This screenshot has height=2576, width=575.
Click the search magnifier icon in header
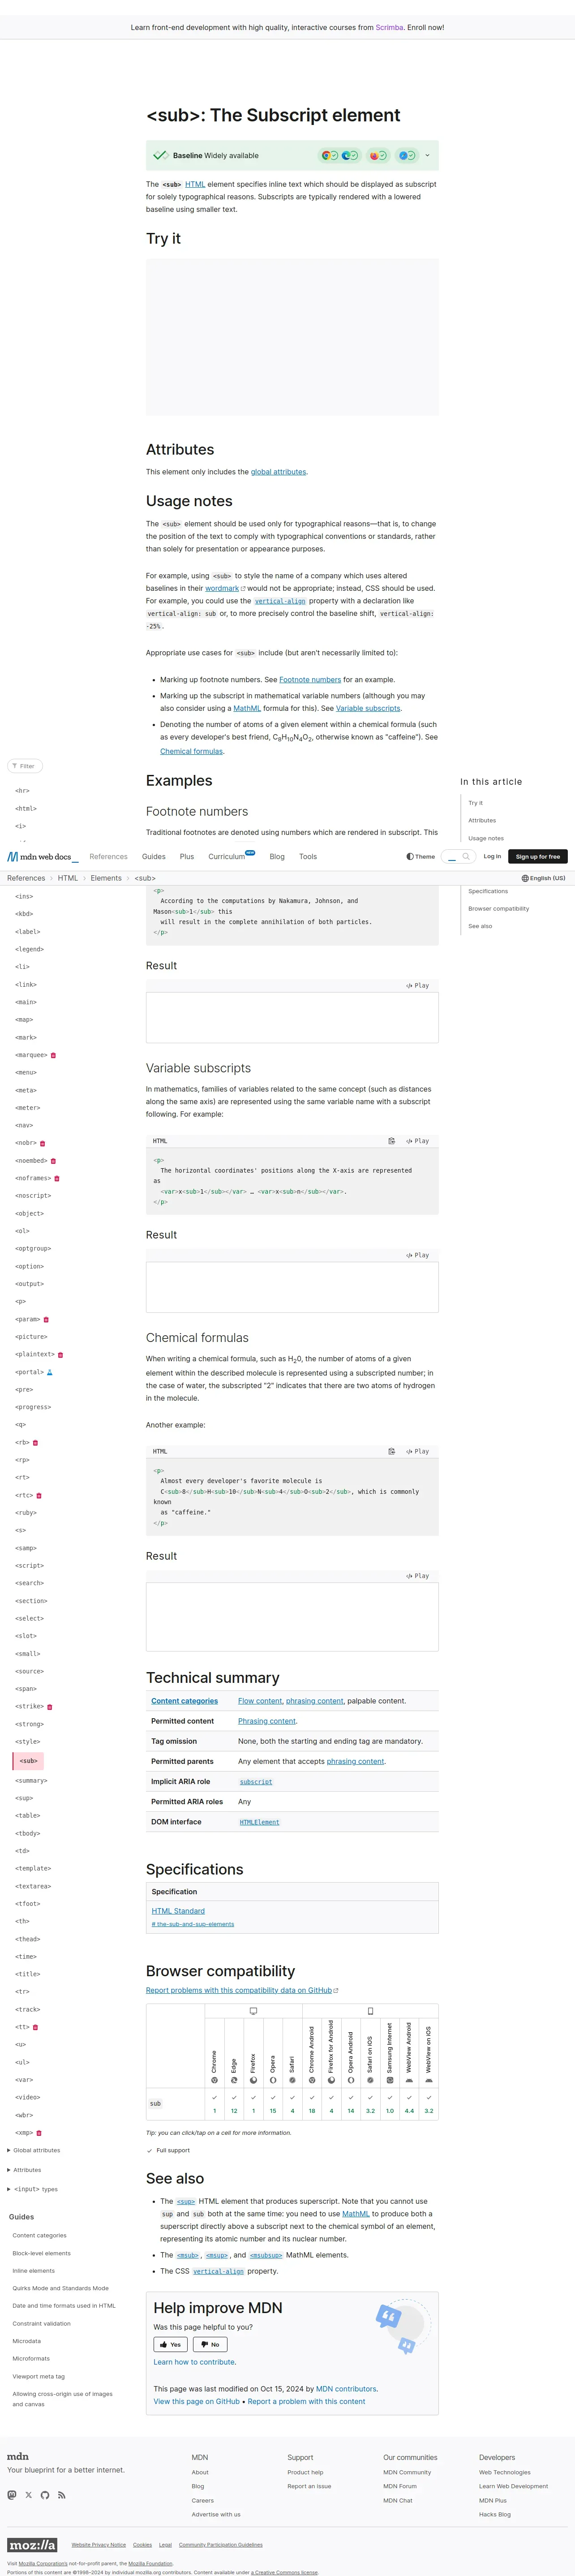pyautogui.click(x=466, y=856)
